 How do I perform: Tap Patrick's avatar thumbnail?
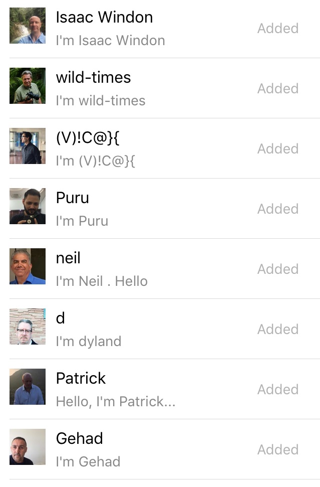point(28,387)
